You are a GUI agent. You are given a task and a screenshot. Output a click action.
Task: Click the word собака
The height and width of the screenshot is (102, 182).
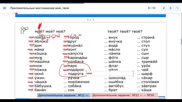point(75,86)
